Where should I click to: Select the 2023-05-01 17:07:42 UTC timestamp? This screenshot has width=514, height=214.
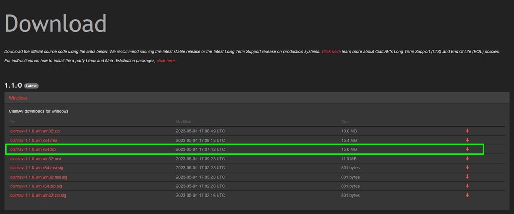(200, 149)
